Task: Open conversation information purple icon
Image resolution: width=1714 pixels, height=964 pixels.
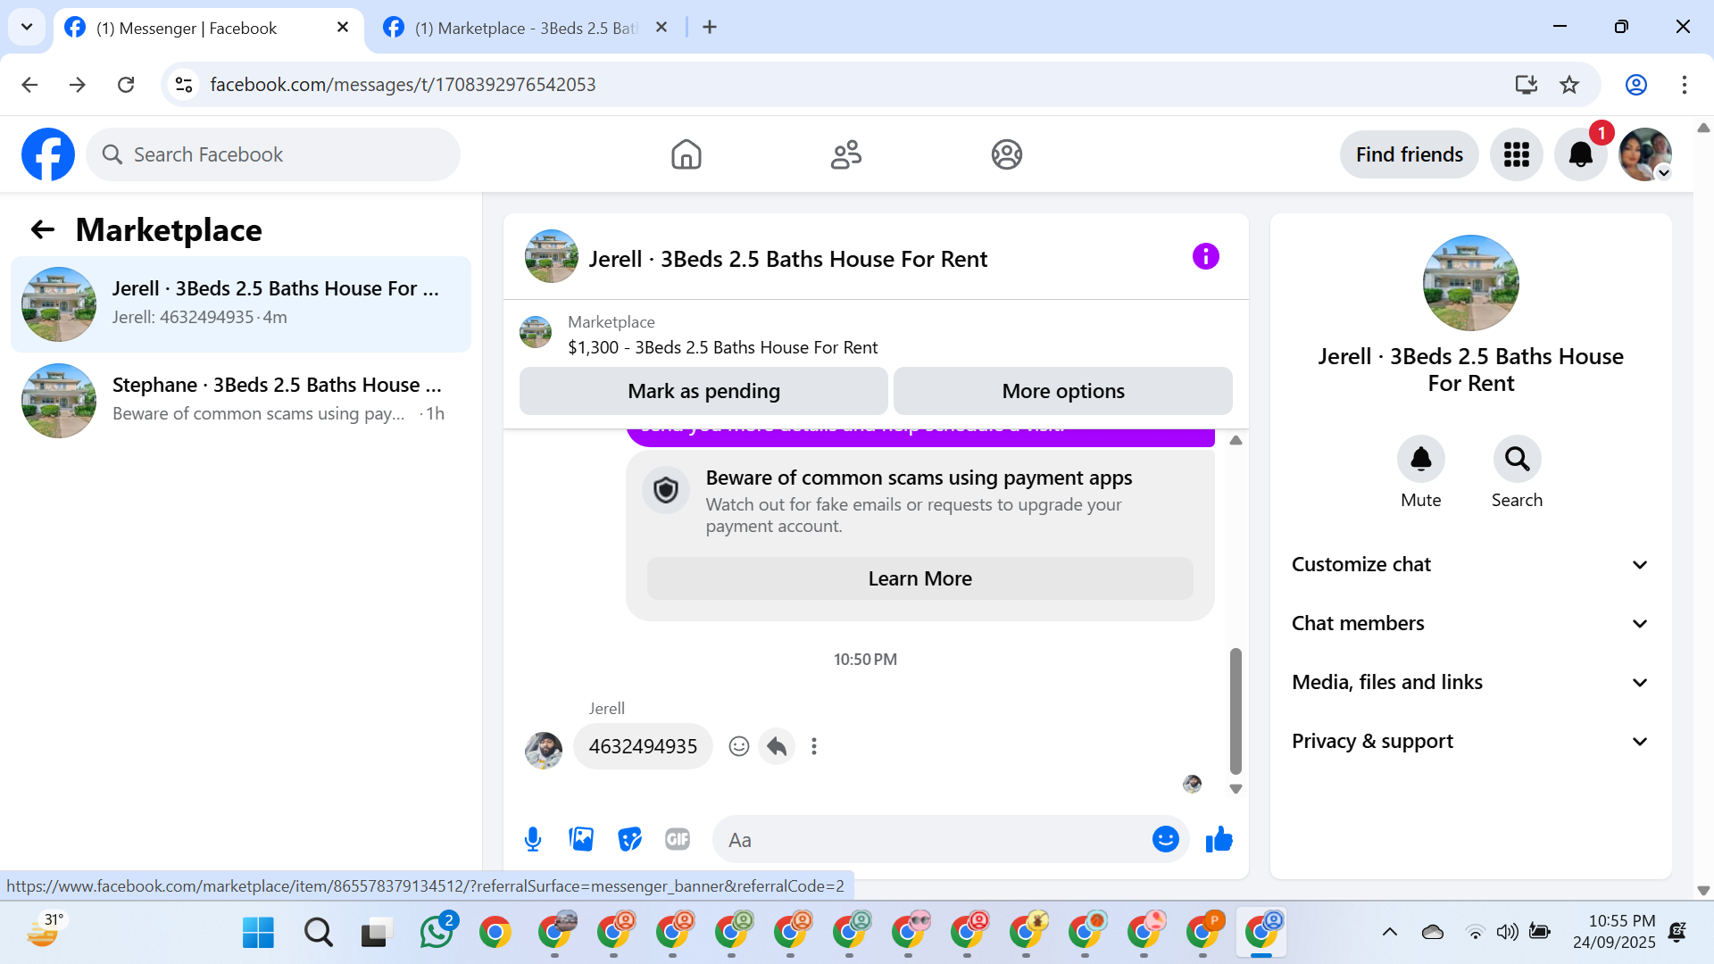Action: 1205,257
